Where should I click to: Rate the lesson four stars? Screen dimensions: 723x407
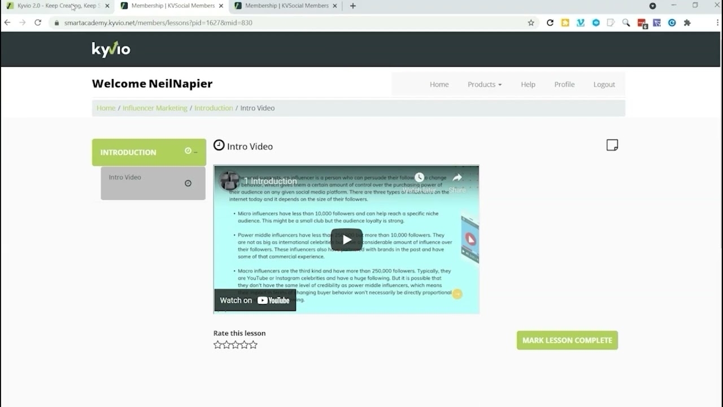[x=245, y=345]
